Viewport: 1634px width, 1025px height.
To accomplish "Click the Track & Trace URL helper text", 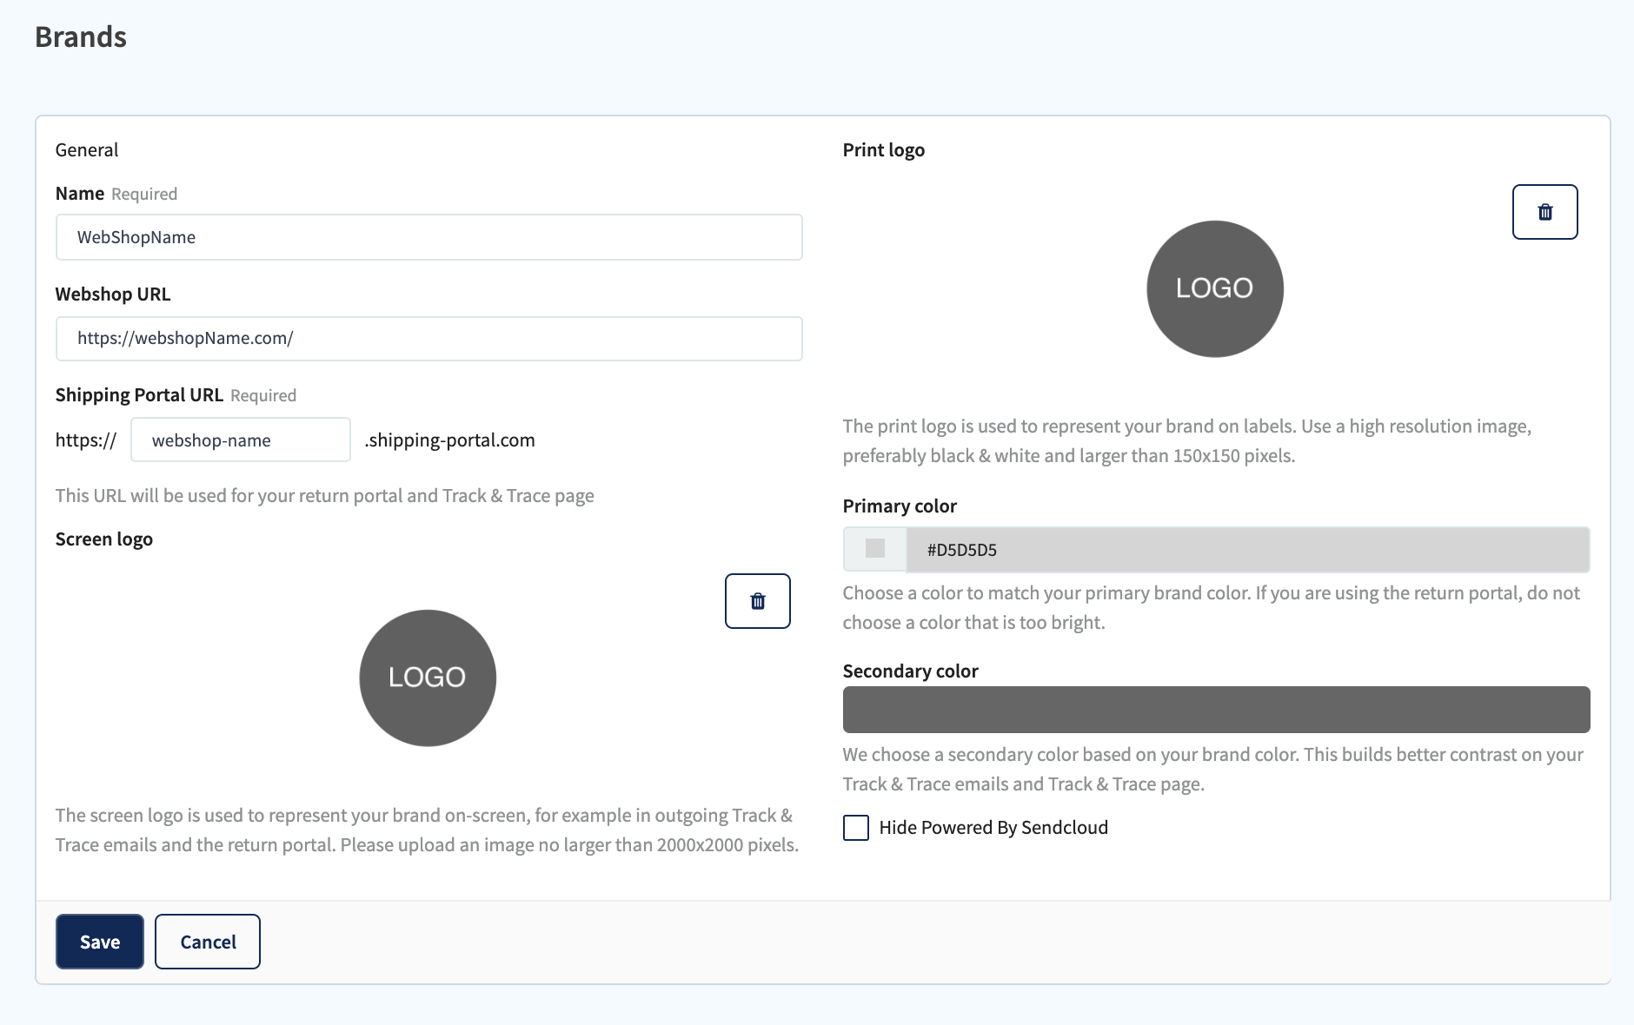I will [325, 496].
